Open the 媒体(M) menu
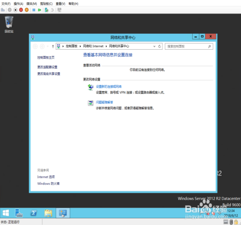This screenshot has height=225, width=241. click(x=32, y=4)
